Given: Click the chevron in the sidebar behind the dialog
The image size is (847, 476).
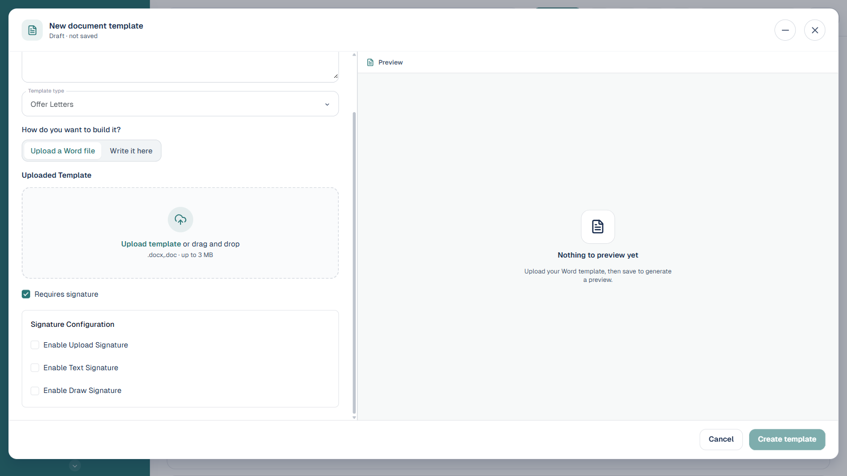Looking at the screenshot, I should click(75, 466).
